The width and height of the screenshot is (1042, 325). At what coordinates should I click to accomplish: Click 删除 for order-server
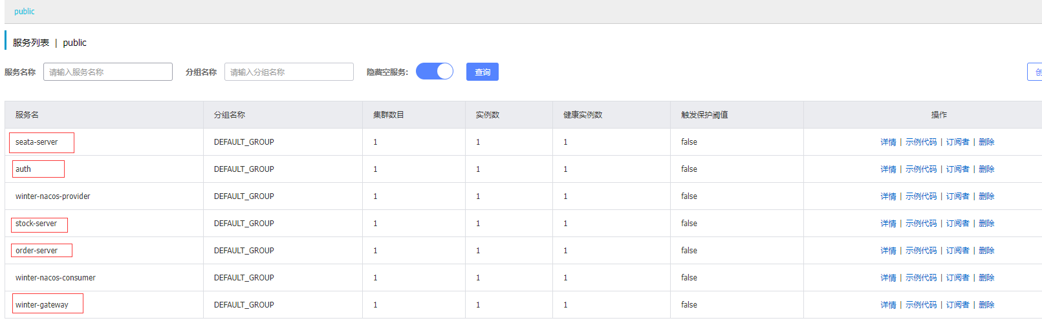point(986,251)
